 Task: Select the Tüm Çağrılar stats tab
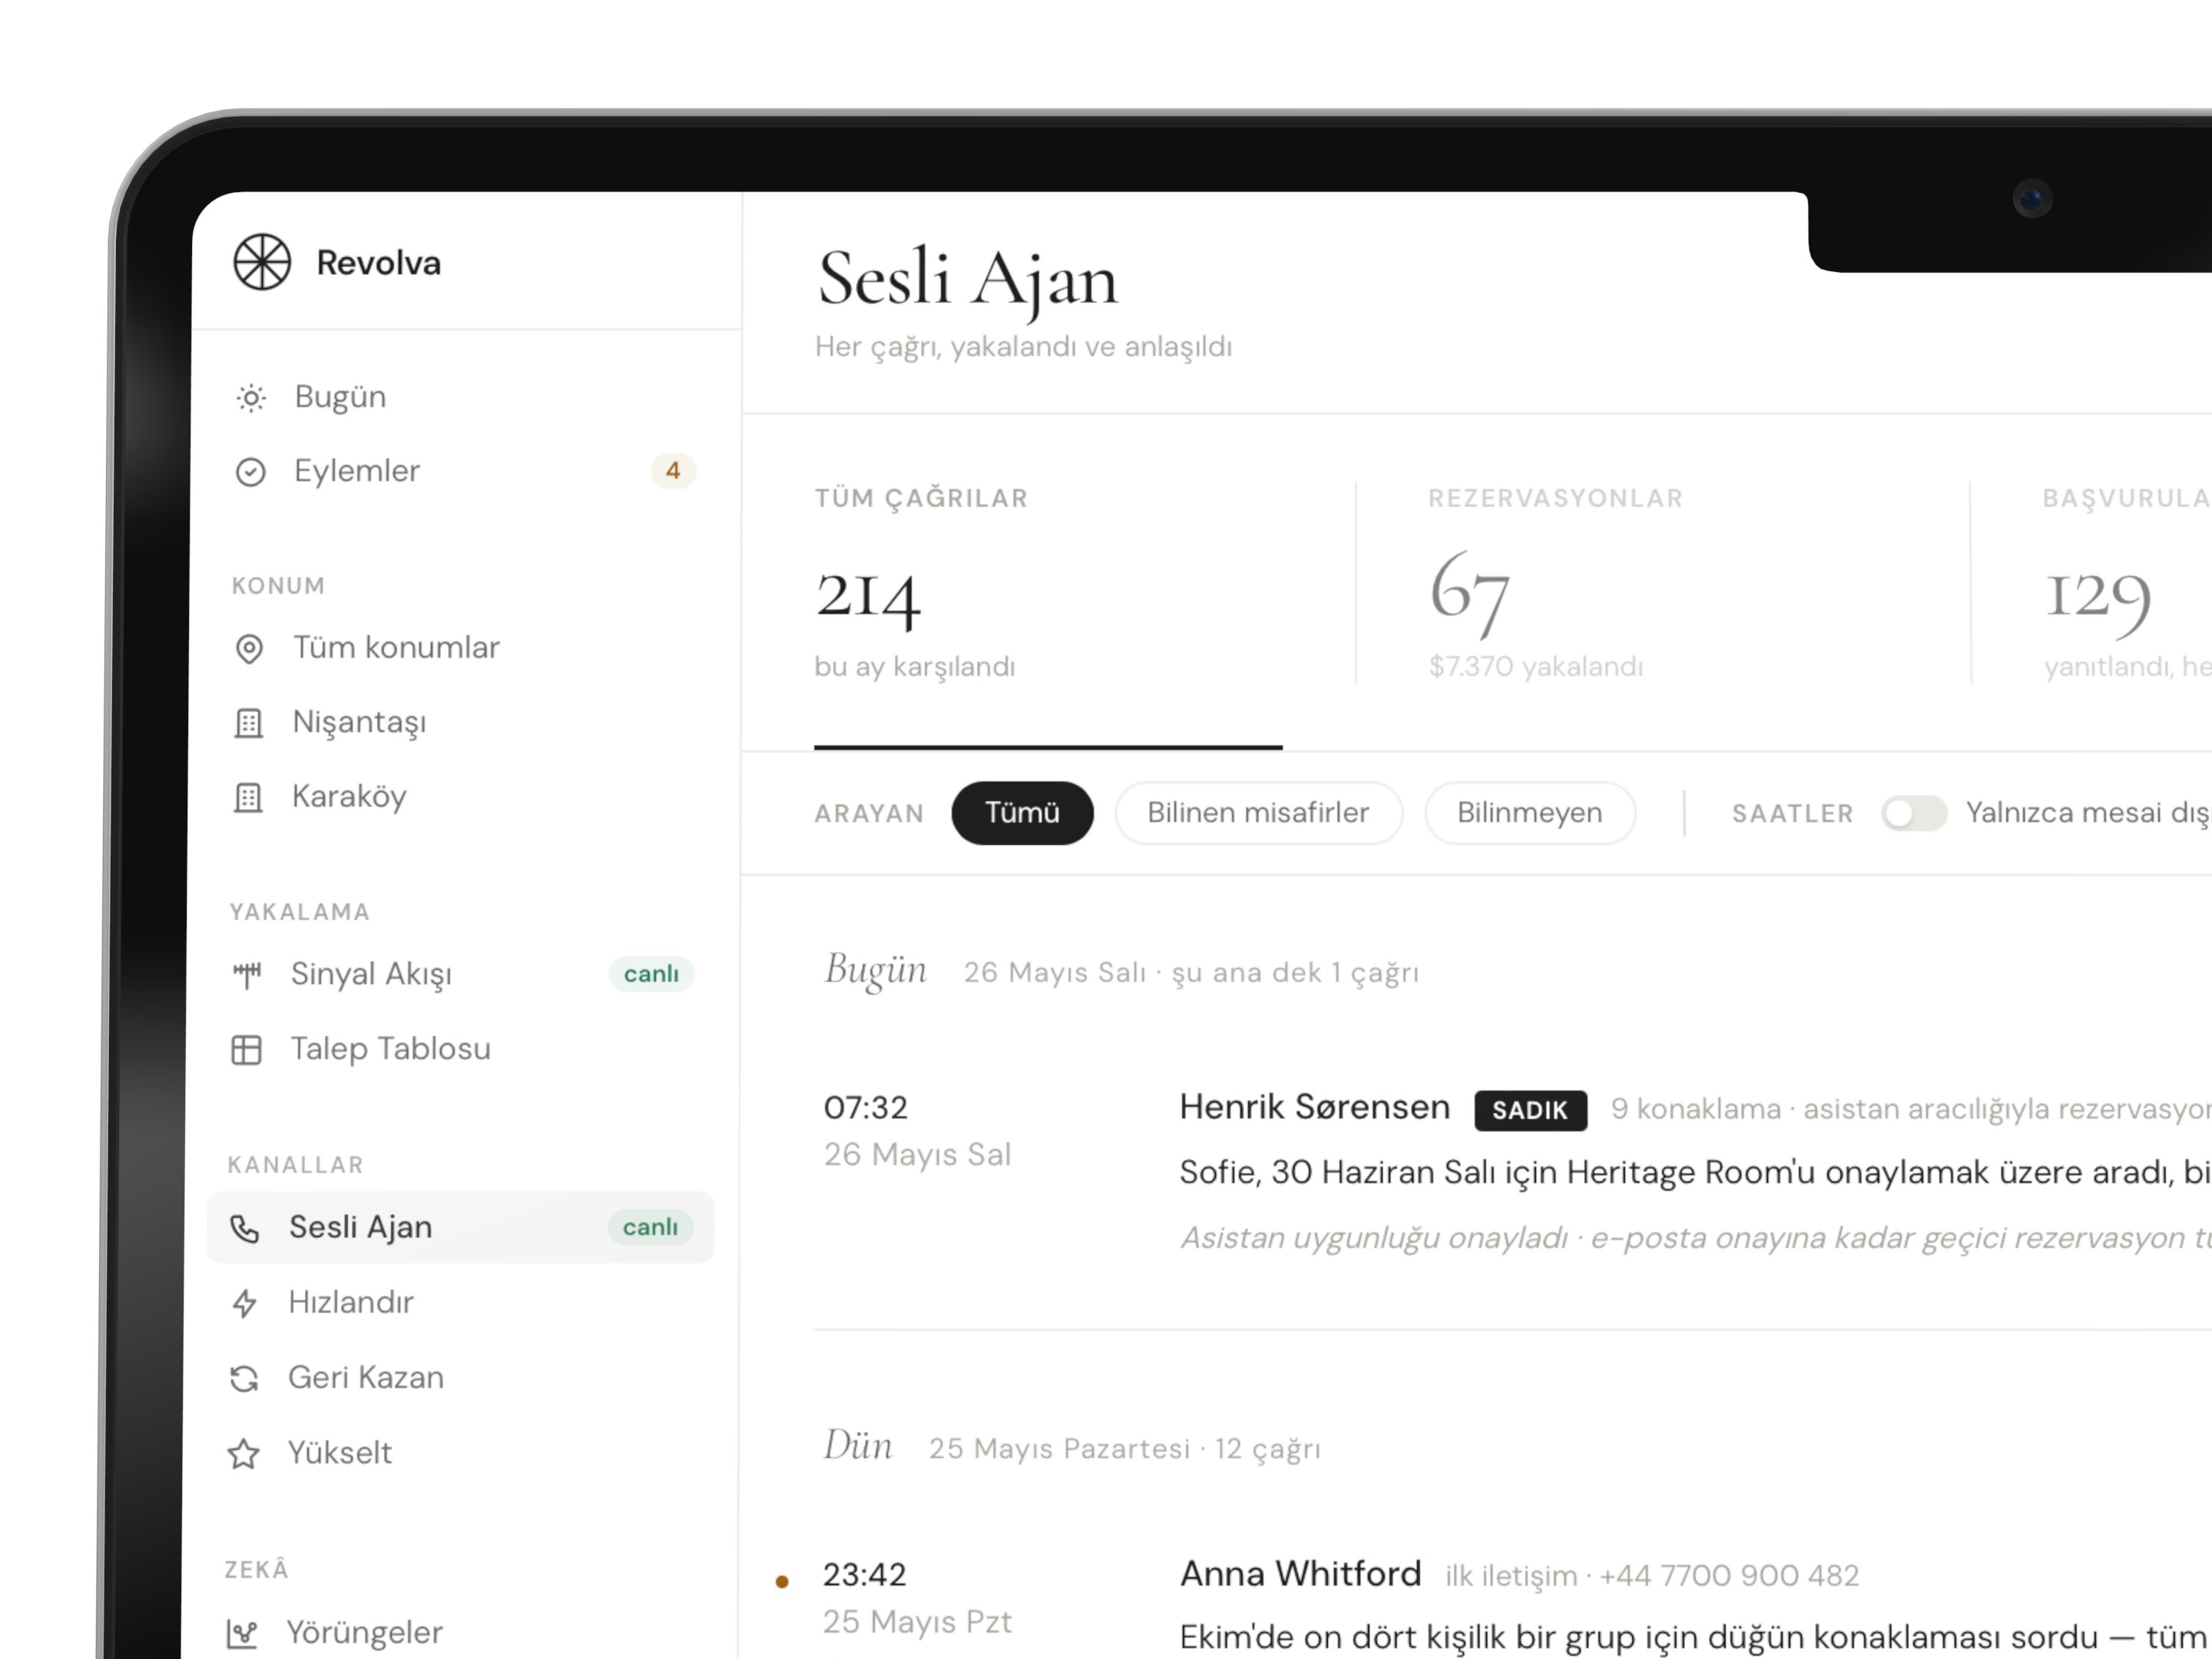(1048, 584)
